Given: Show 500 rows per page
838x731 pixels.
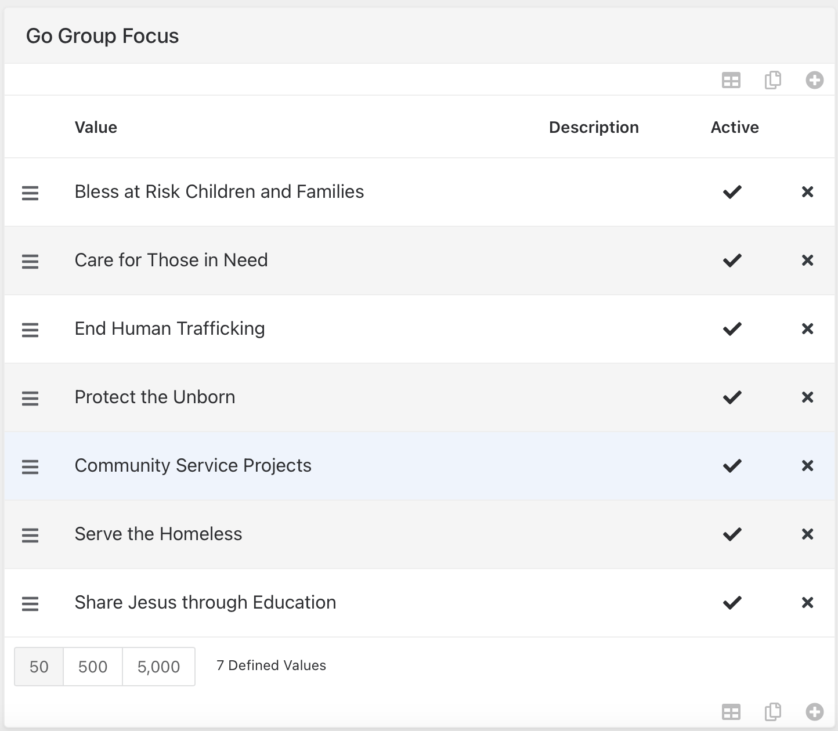Looking at the screenshot, I should (x=93, y=667).
